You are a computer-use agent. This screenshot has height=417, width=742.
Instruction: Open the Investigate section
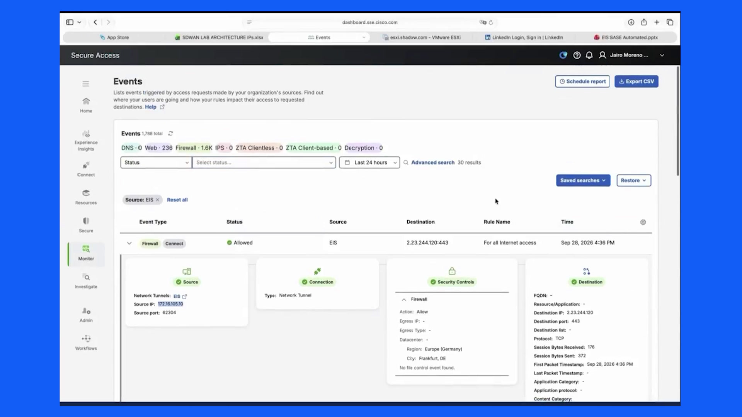[x=86, y=281]
